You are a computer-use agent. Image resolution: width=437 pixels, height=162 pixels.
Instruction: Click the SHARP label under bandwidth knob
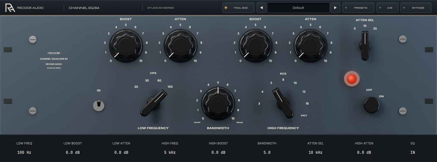pyautogui.click(x=197, y=123)
